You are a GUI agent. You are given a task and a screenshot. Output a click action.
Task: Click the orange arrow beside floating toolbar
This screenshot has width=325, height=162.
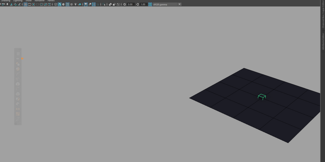[22, 59]
